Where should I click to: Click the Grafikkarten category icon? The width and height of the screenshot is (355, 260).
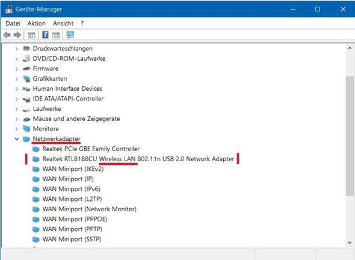click(x=26, y=79)
